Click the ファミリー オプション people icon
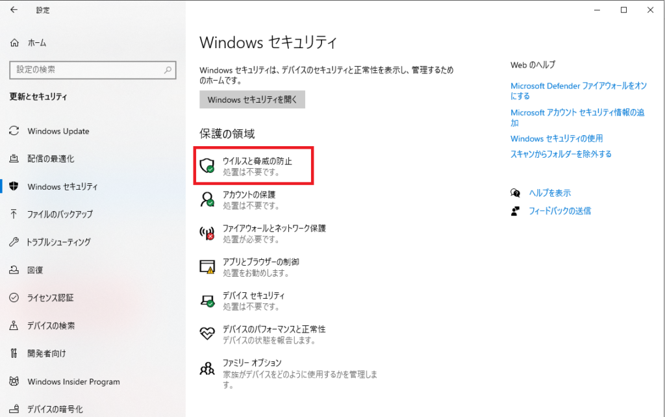665x417 pixels. point(207,368)
